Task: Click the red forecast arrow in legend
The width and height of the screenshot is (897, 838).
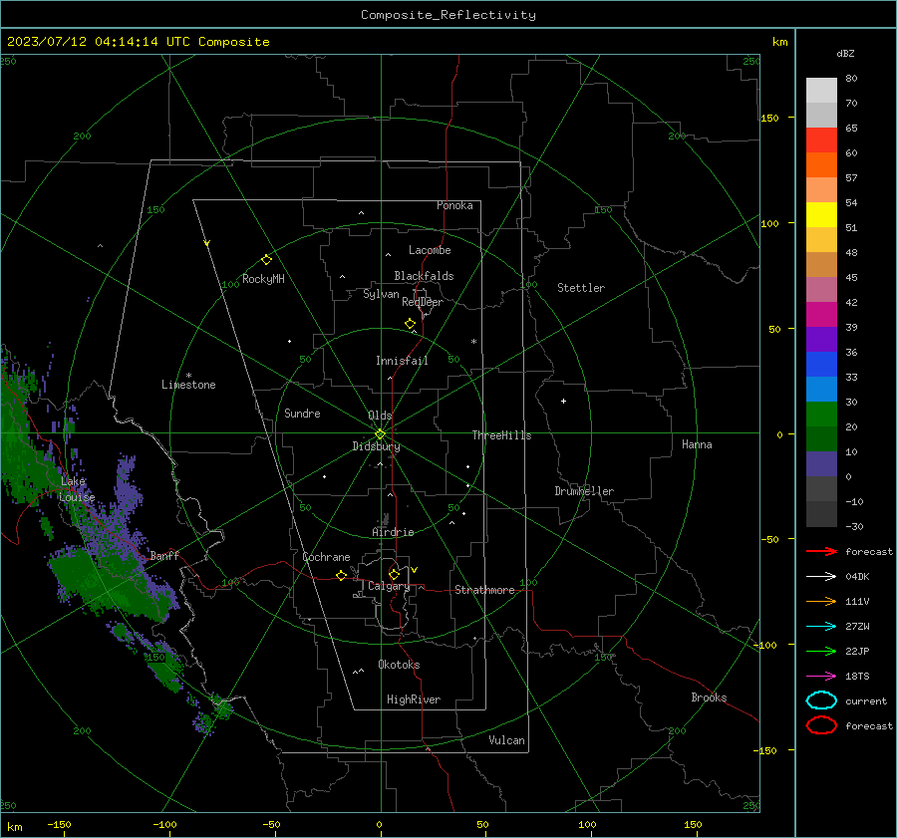Action: [x=821, y=551]
